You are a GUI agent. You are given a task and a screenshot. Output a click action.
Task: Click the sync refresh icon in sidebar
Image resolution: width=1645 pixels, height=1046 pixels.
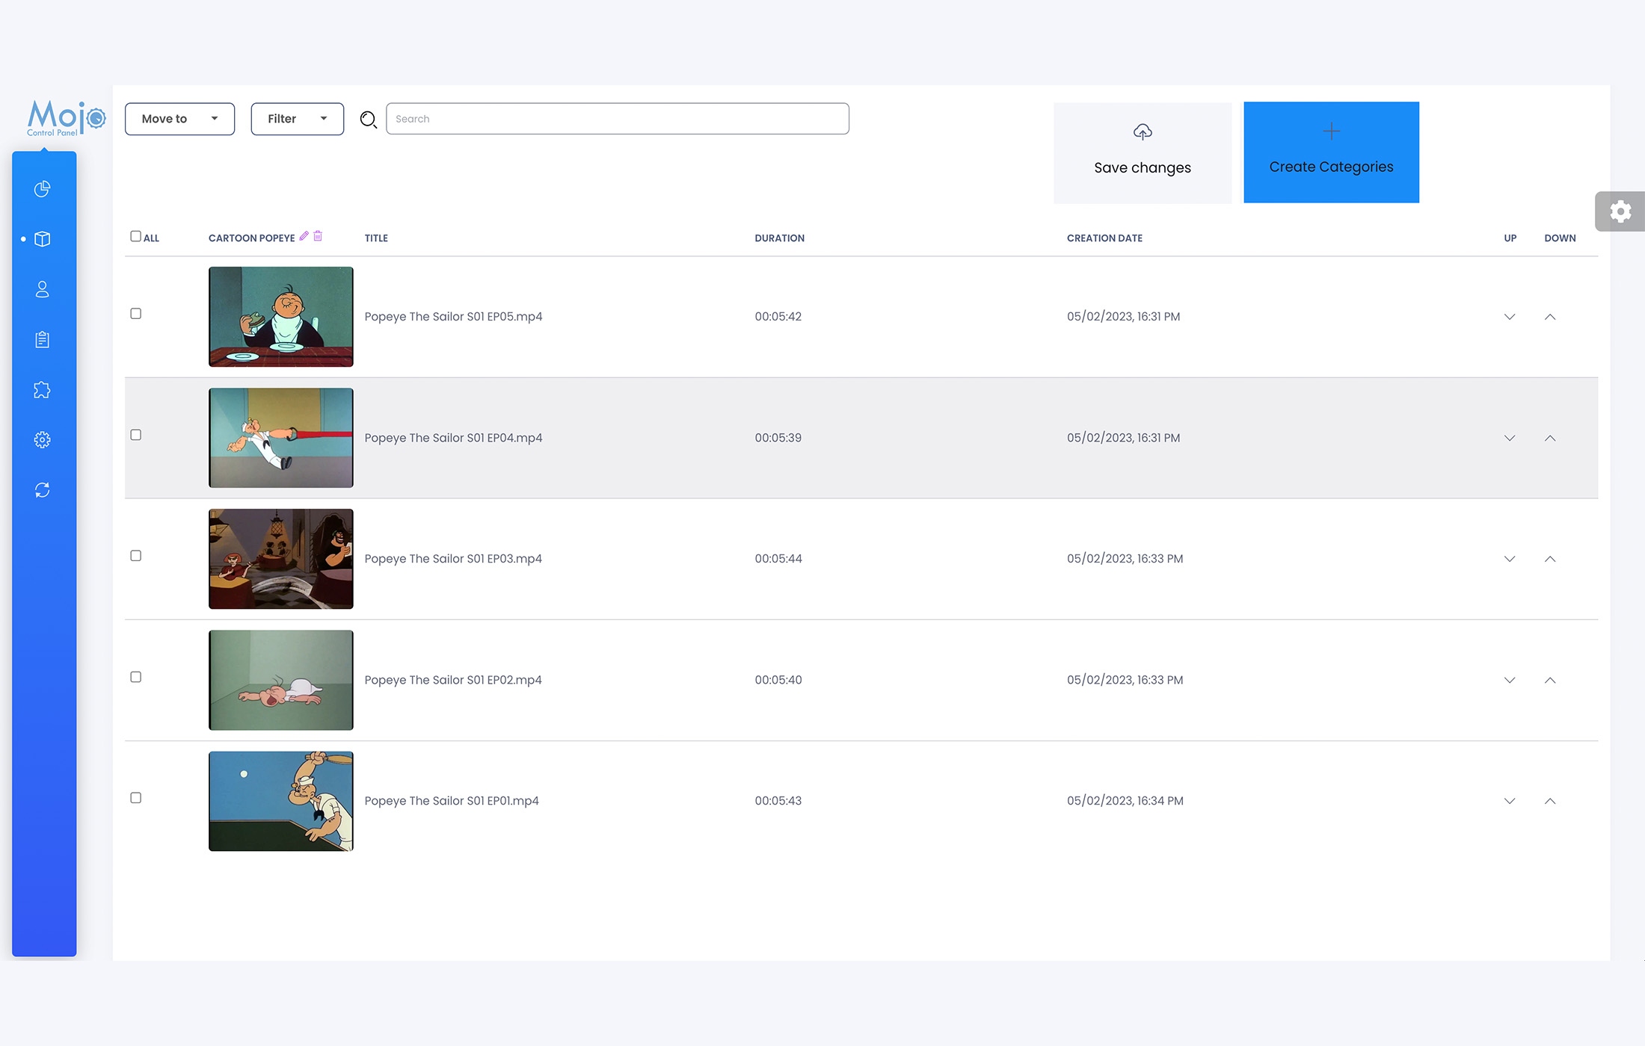[42, 489]
